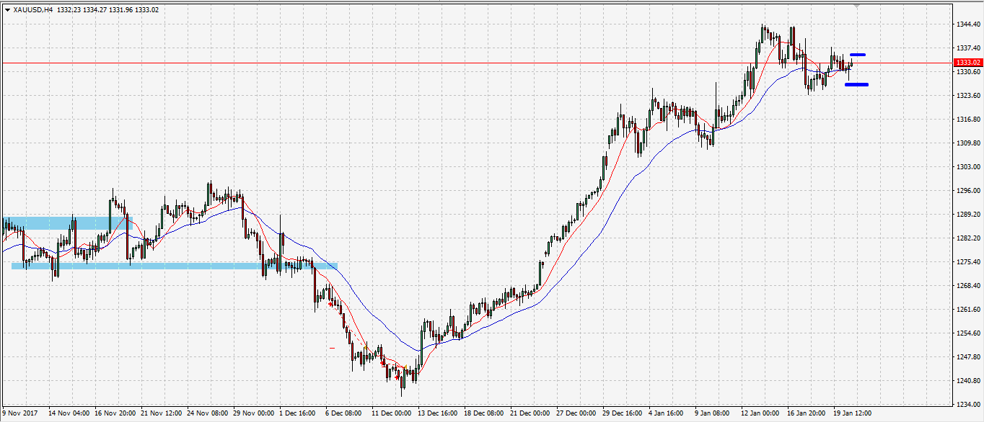Click the 1261.60 price axis label
The width and height of the screenshot is (984, 422).
click(967, 310)
